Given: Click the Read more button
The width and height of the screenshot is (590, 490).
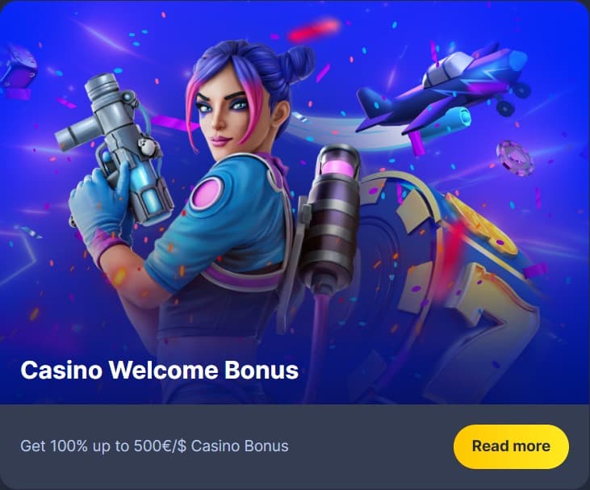Looking at the screenshot, I should click(x=511, y=446).
